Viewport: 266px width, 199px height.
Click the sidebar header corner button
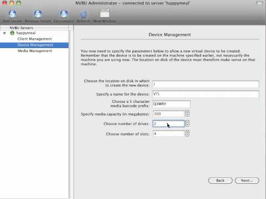(x=71, y=28)
